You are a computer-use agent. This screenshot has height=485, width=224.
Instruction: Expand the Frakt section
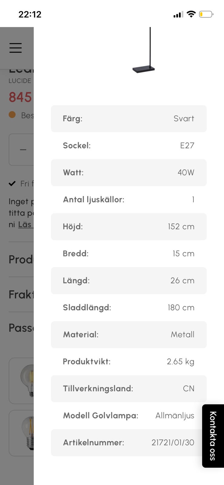(x=21, y=294)
